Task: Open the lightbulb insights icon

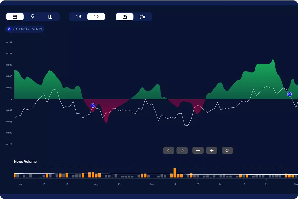Action: [x=33, y=17]
